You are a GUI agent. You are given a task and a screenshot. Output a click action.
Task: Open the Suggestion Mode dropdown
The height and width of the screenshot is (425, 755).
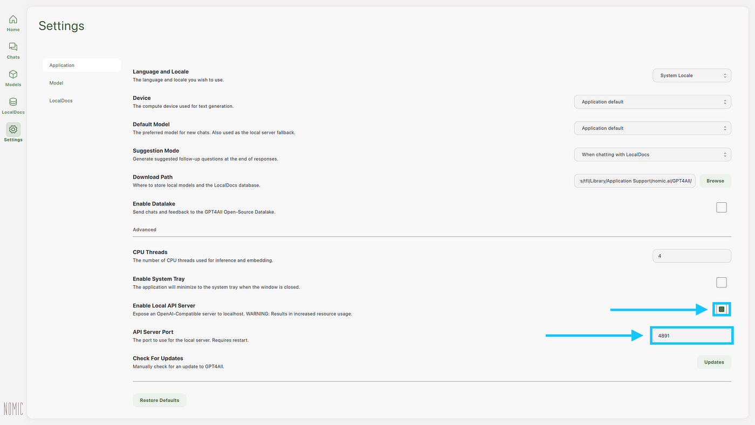653,155
